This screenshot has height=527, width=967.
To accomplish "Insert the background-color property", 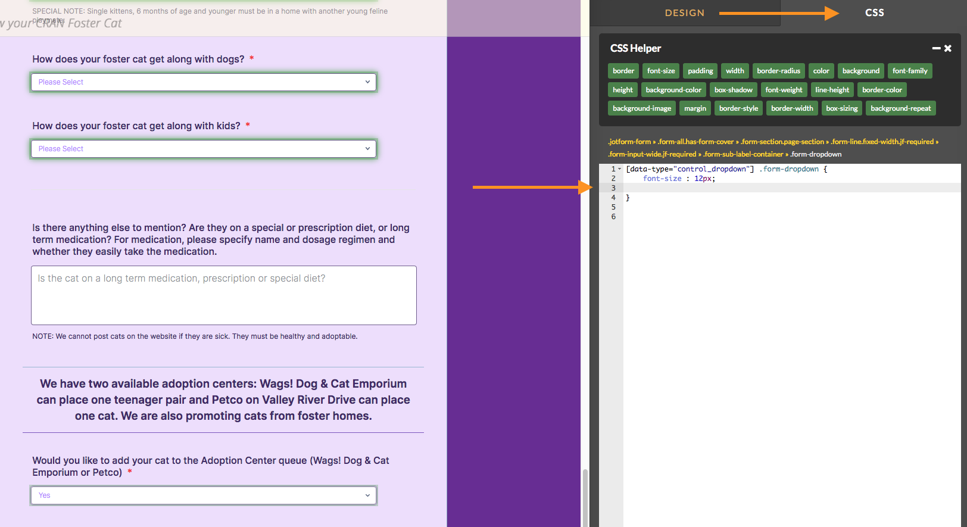I will tap(673, 90).
